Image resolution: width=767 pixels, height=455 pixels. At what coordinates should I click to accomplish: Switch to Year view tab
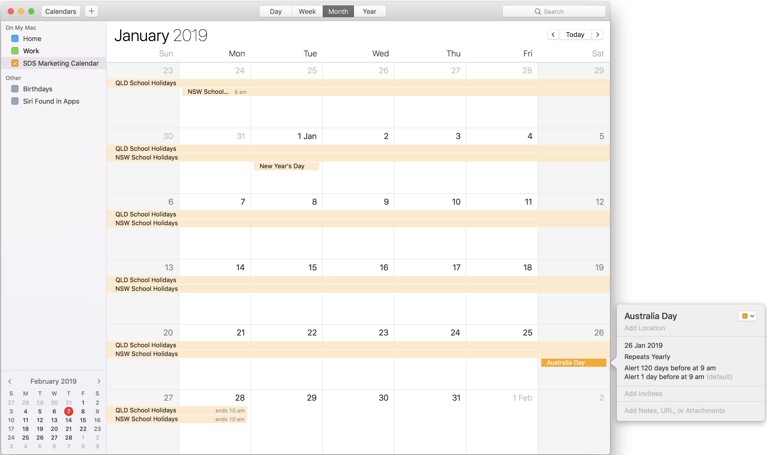369,11
